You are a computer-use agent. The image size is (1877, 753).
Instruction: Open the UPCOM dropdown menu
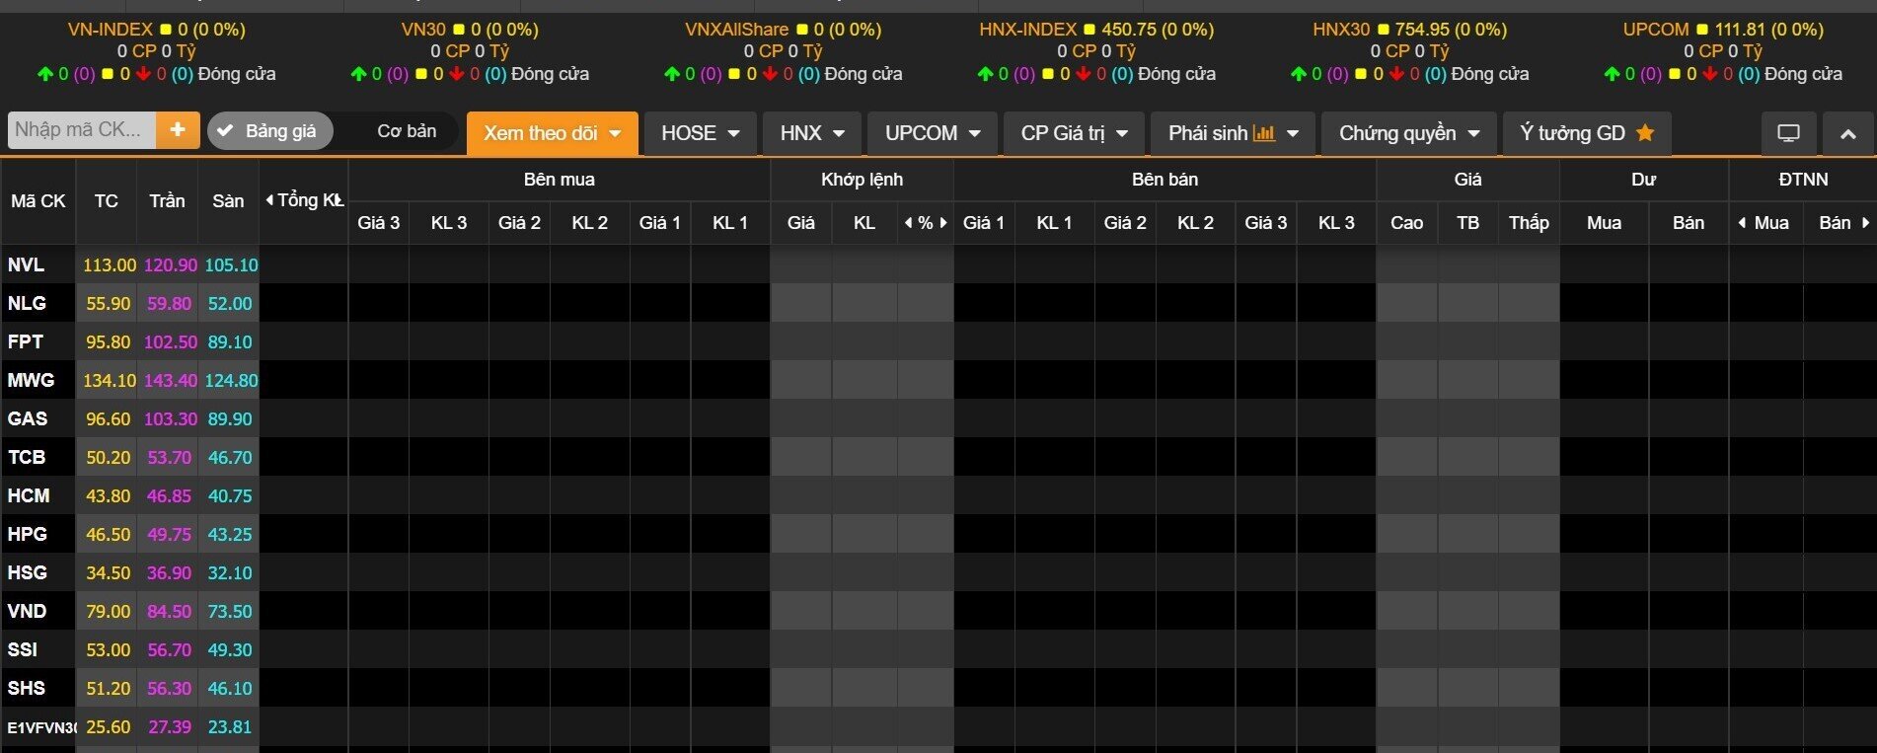pyautogui.click(x=933, y=133)
